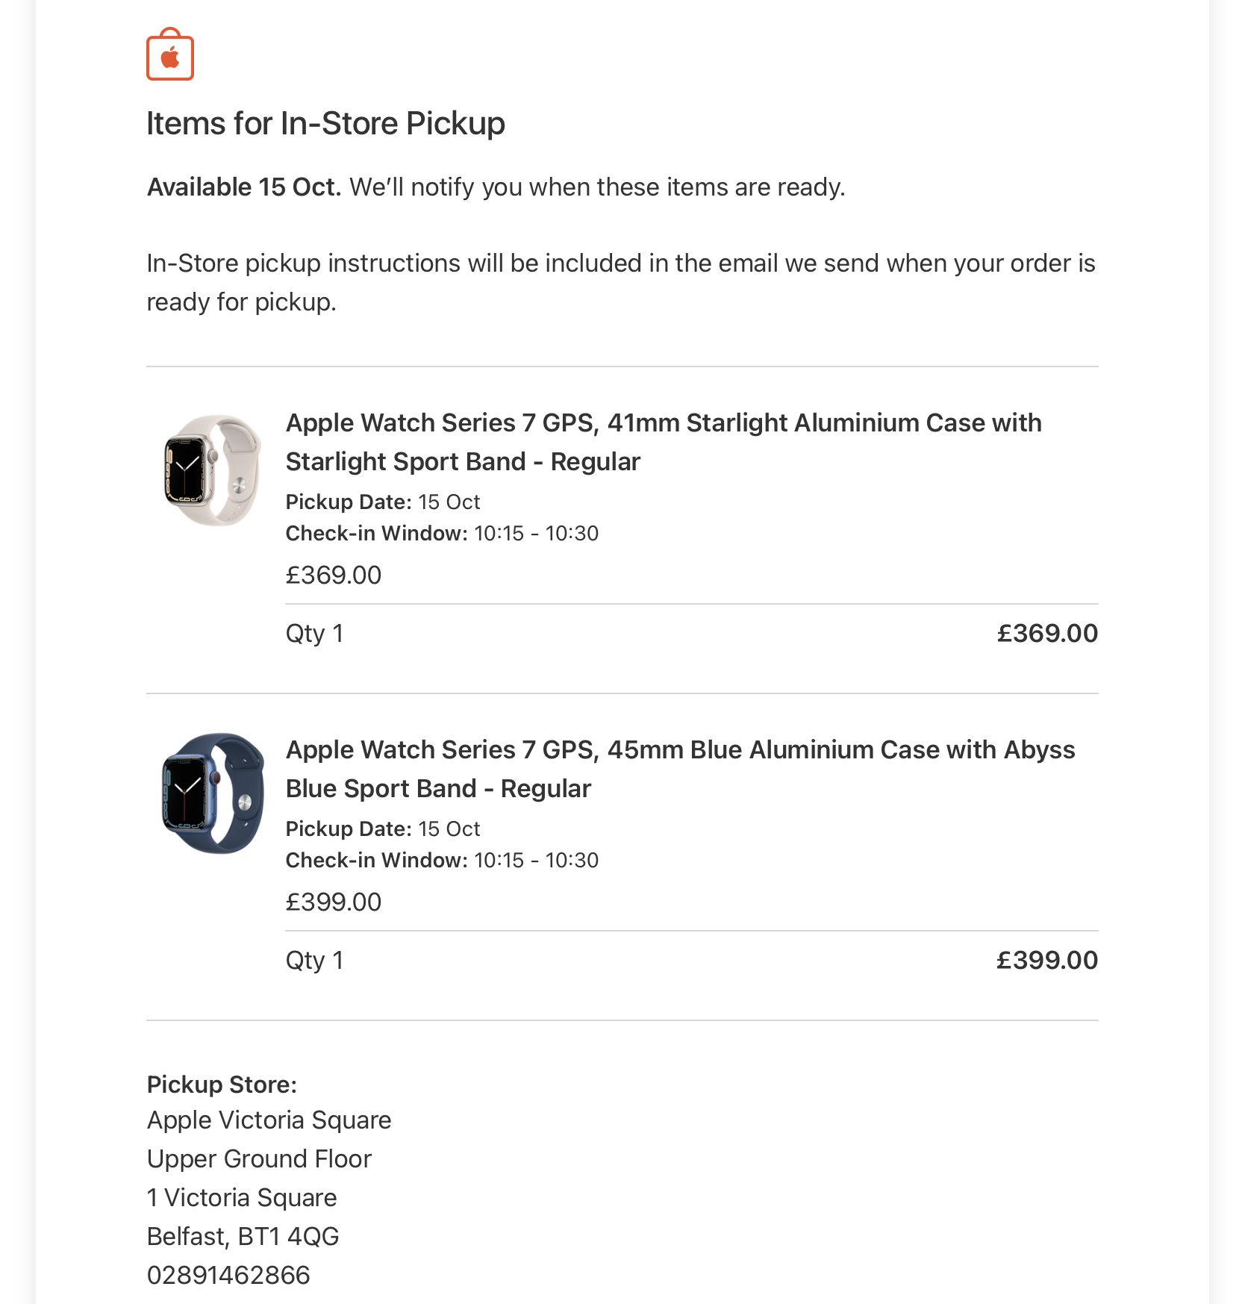Image resolution: width=1245 pixels, height=1304 pixels.
Task: Click the 41mm Starlight Aluminium Case product title
Action: click(x=663, y=442)
